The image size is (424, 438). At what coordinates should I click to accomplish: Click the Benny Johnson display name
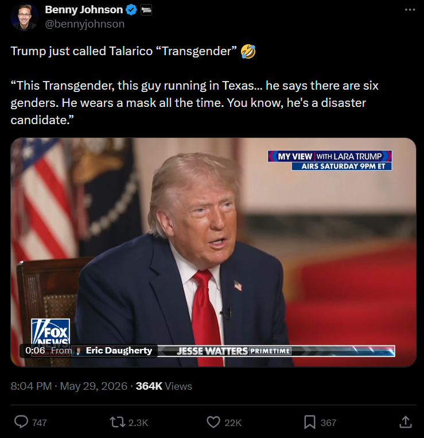pyautogui.click(x=84, y=10)
